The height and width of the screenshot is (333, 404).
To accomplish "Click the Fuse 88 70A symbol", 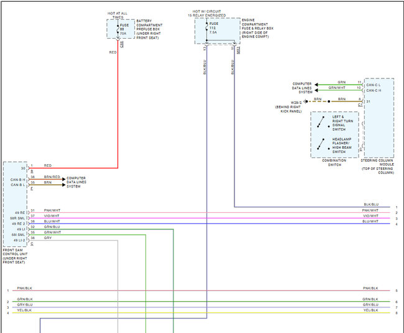I will (118, 29).
